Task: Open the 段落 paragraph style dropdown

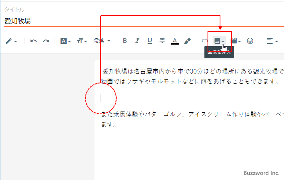Action: pyautogui.click(x=101, y=41)
